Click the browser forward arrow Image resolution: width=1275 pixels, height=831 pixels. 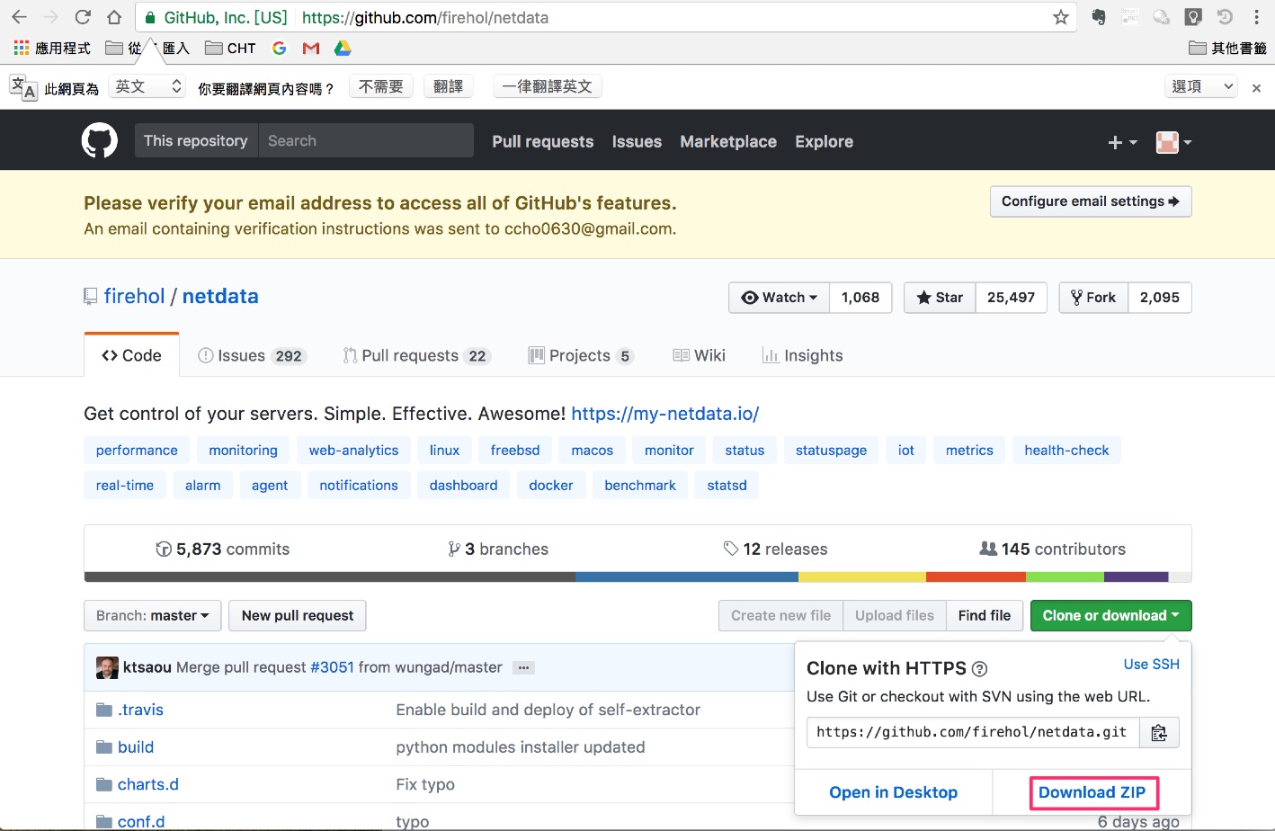point(51,17)
